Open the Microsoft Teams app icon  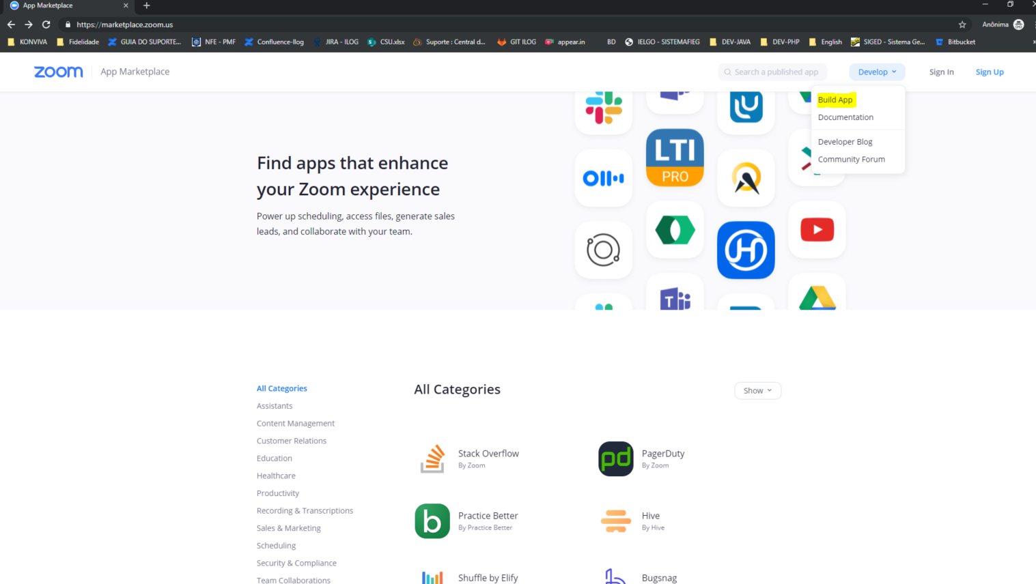(x=675, y=297)
